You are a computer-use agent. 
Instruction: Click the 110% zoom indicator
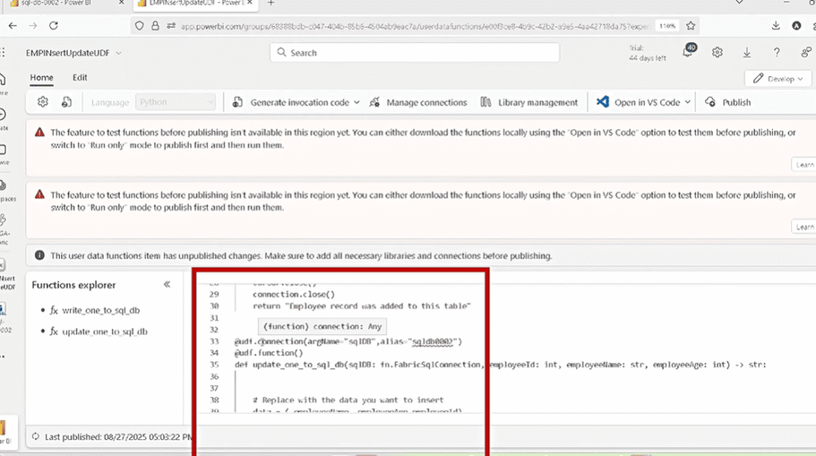(667, 26)
